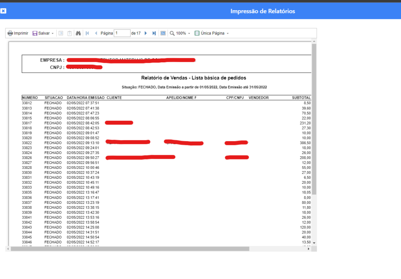Advance to the next report page
The width and height of the screenshot is (401, 279).
pos(146,33)
